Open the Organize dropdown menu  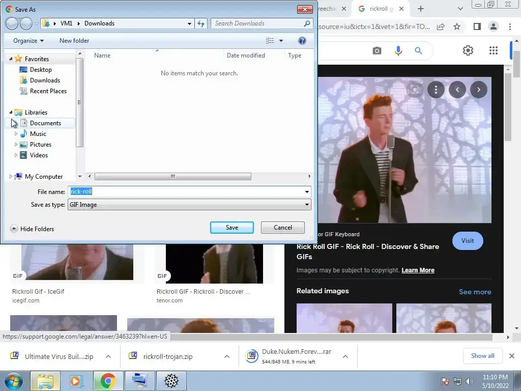(28, 41)
